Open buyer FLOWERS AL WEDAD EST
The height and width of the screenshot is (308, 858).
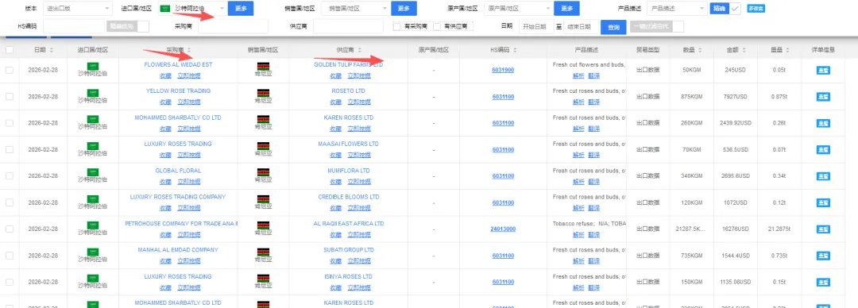[x=179, y=64]
